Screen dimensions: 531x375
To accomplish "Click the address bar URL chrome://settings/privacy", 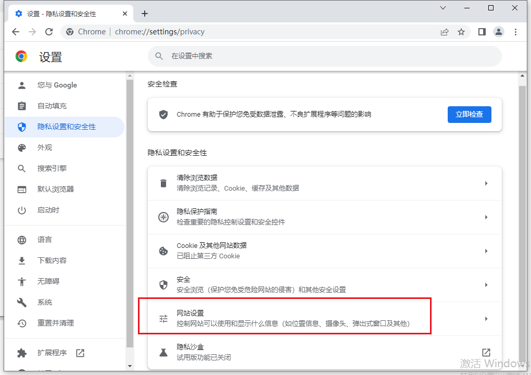I will point(159,32).
